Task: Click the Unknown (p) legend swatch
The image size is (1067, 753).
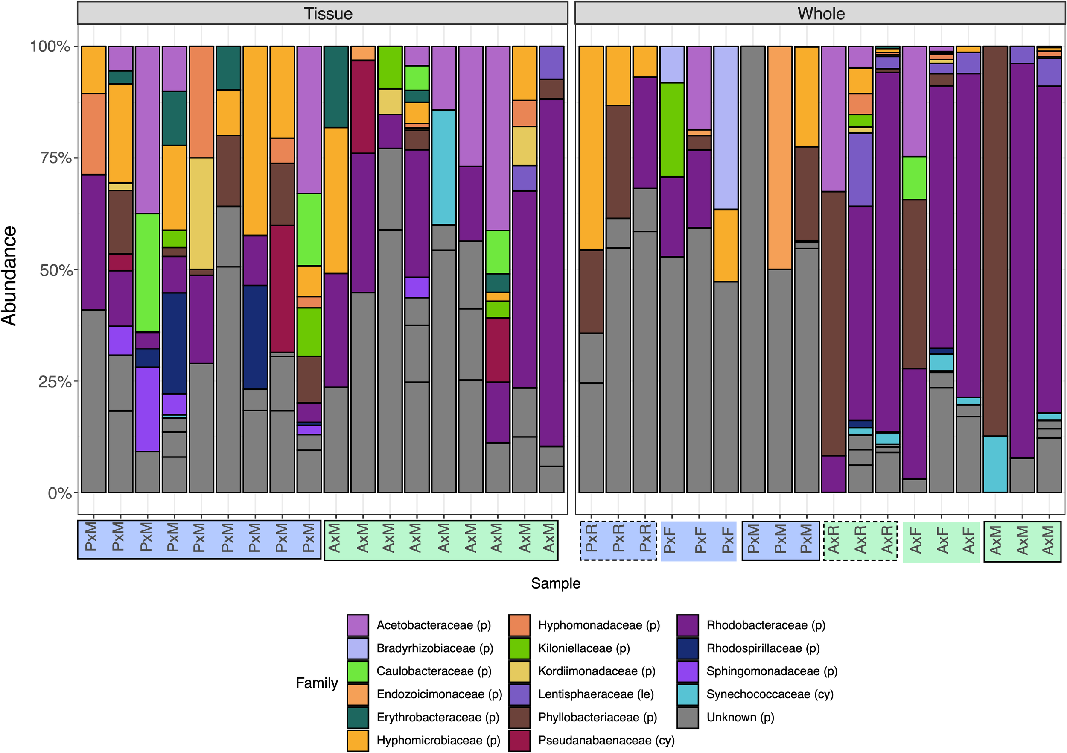Action: [688, 717]
